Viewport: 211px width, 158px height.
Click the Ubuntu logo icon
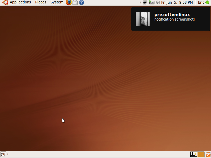[x=5, y=2]
